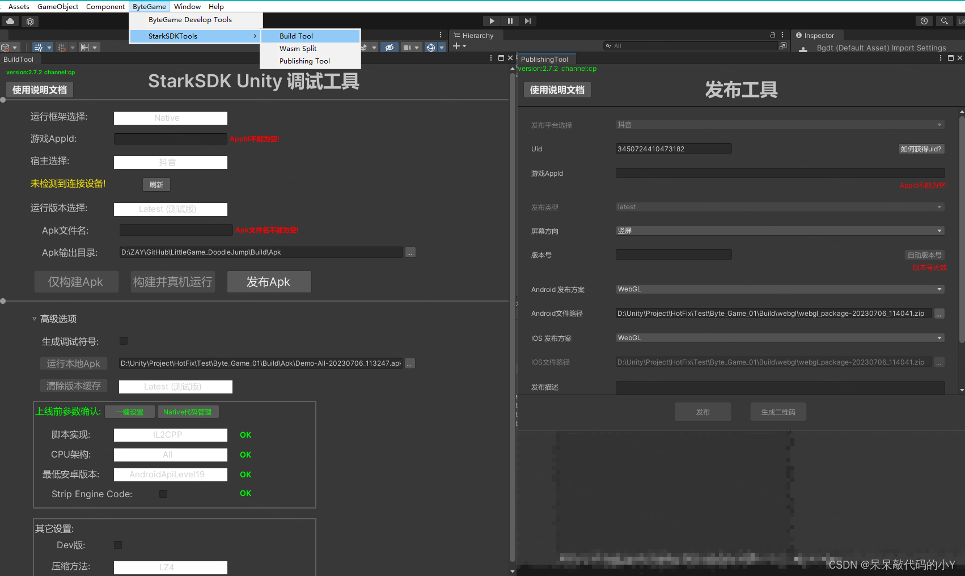Image resolution: width=965 pixels, height=576 pixels.
Task: Click Native代码管理 button
Action: 188,412
